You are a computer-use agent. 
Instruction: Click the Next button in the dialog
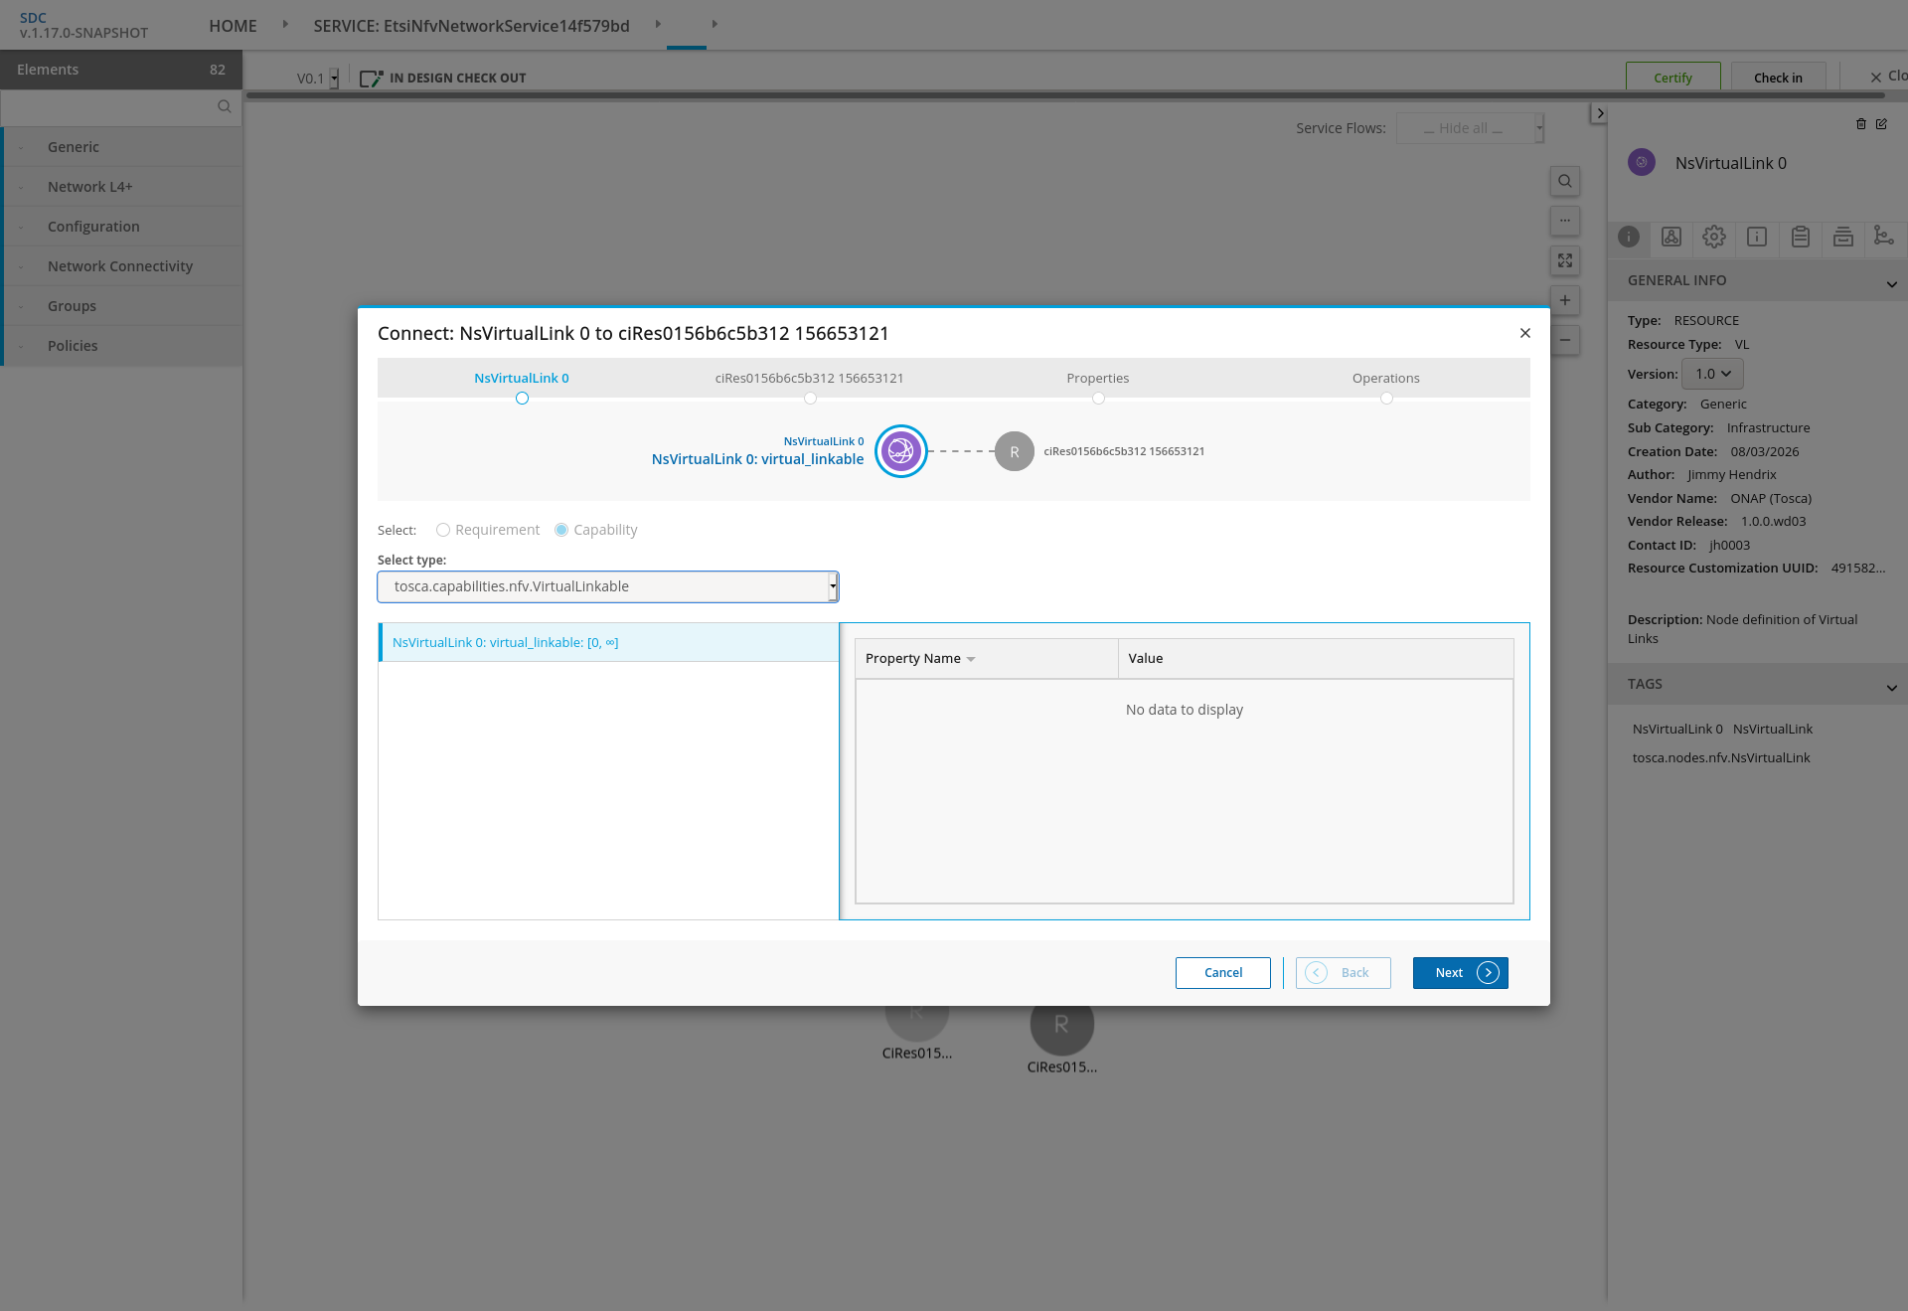(x=1460, y=973)
